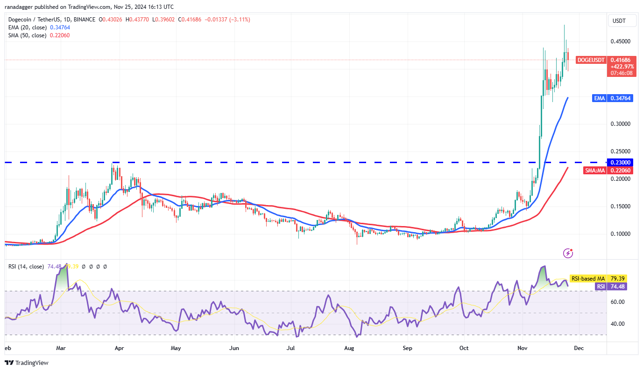This screenshot has width=643, height=371.
Task: Click the red 0.22060 SMA value label
Action: click(620, 171)
